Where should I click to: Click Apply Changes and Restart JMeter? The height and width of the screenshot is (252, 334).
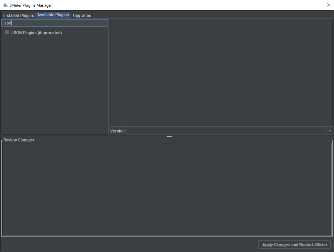coord(294,244)
